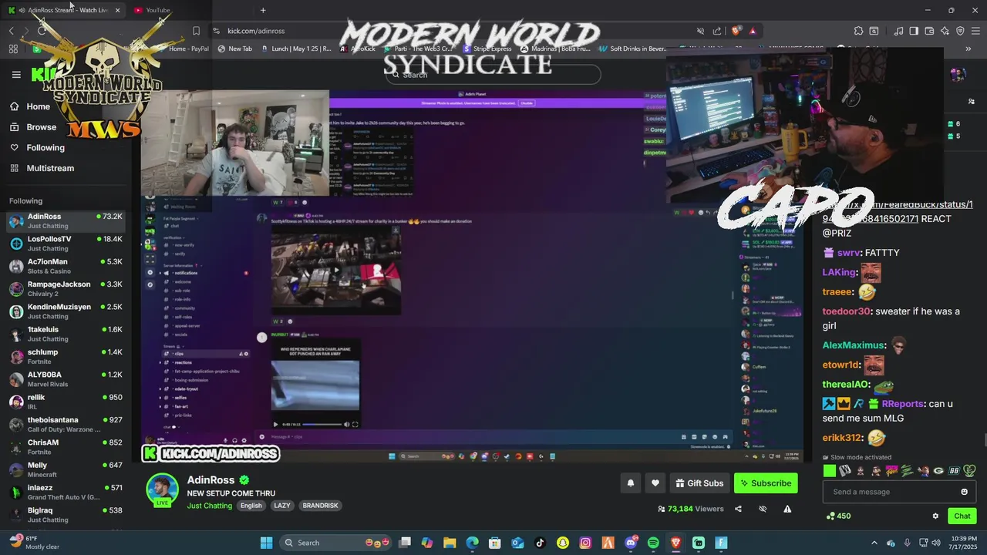Select BigIraq channel in Following list
This screenshot has width=987, height=555.
[66, 515]
